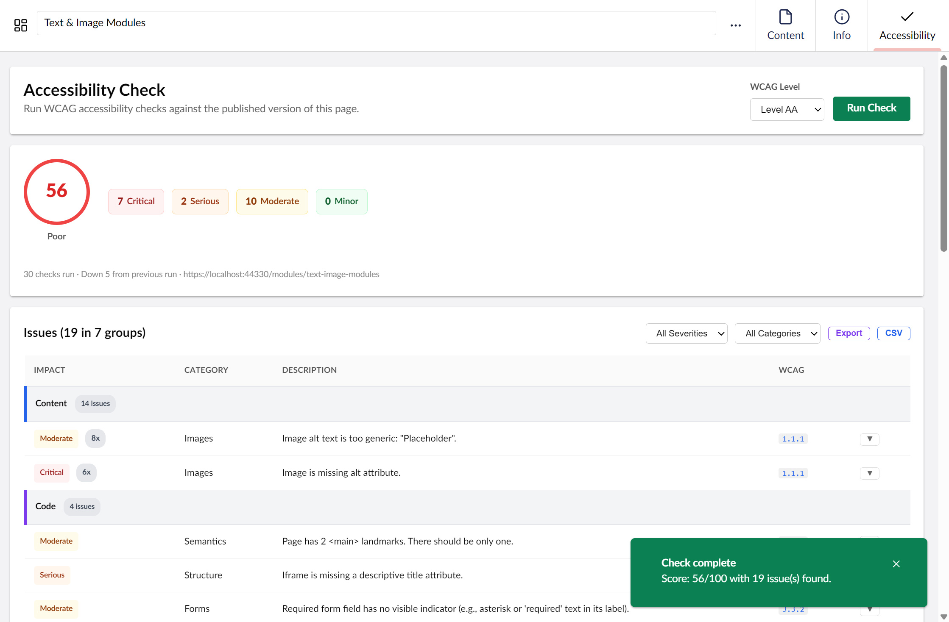949x622 pixels.
Task: Filter by the 10 Moderate badge
Action: tap(272, 201)
